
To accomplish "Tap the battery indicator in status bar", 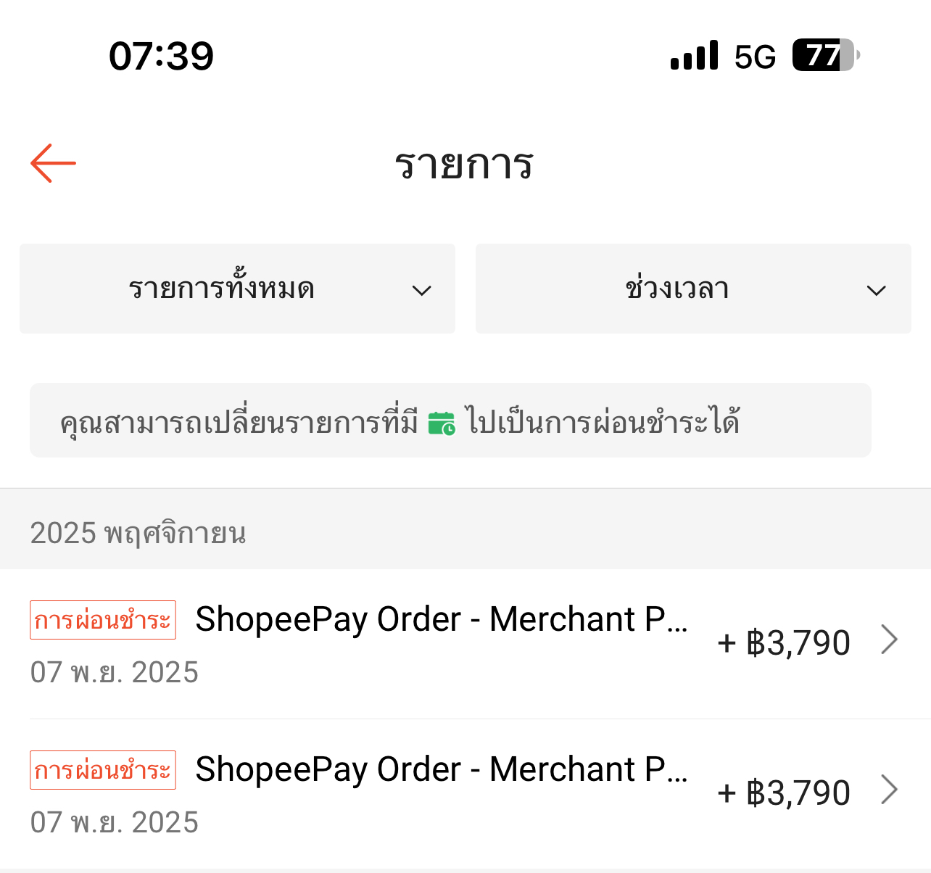I will click(x=826, y=55).
